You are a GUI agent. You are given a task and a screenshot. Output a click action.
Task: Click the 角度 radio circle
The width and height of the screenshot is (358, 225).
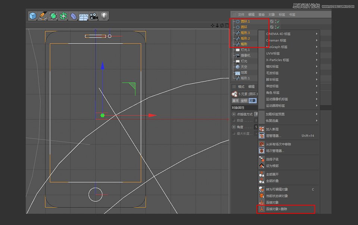click(234, 127)
